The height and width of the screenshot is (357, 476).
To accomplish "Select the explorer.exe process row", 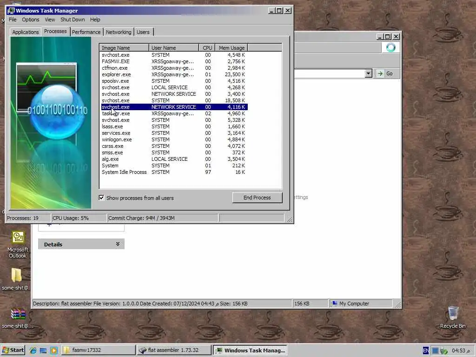I will click(174, 74).
